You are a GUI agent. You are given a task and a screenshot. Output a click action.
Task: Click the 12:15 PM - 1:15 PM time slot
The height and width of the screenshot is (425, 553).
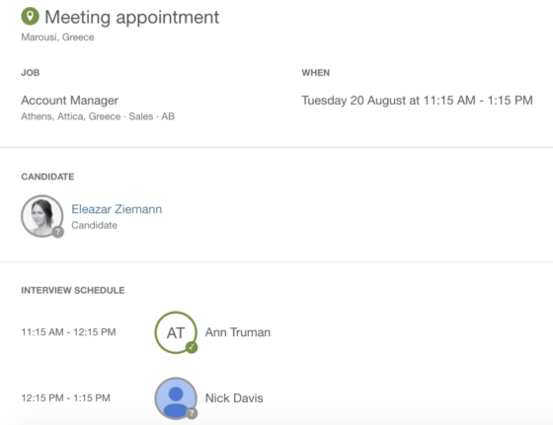coord(65,398)
